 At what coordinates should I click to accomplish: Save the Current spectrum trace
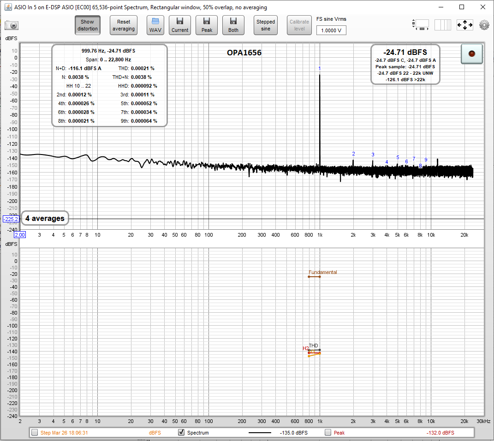click(x=180, y=25)
